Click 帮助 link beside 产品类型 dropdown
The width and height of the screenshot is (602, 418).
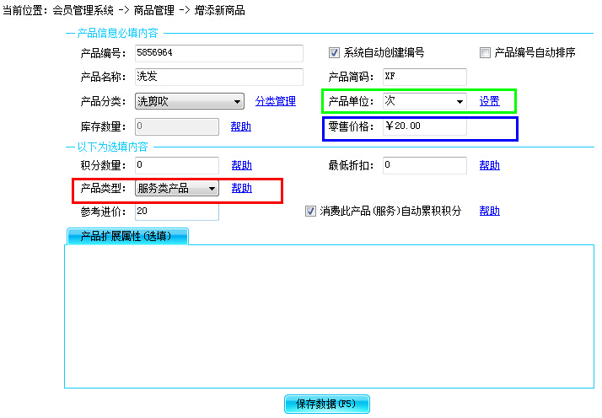(241, 189)
